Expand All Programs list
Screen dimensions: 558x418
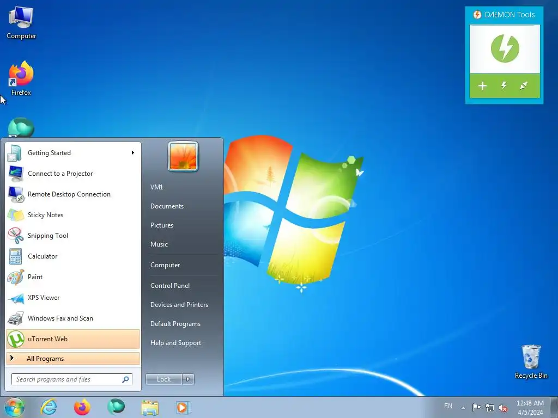(x=73, y=359)
